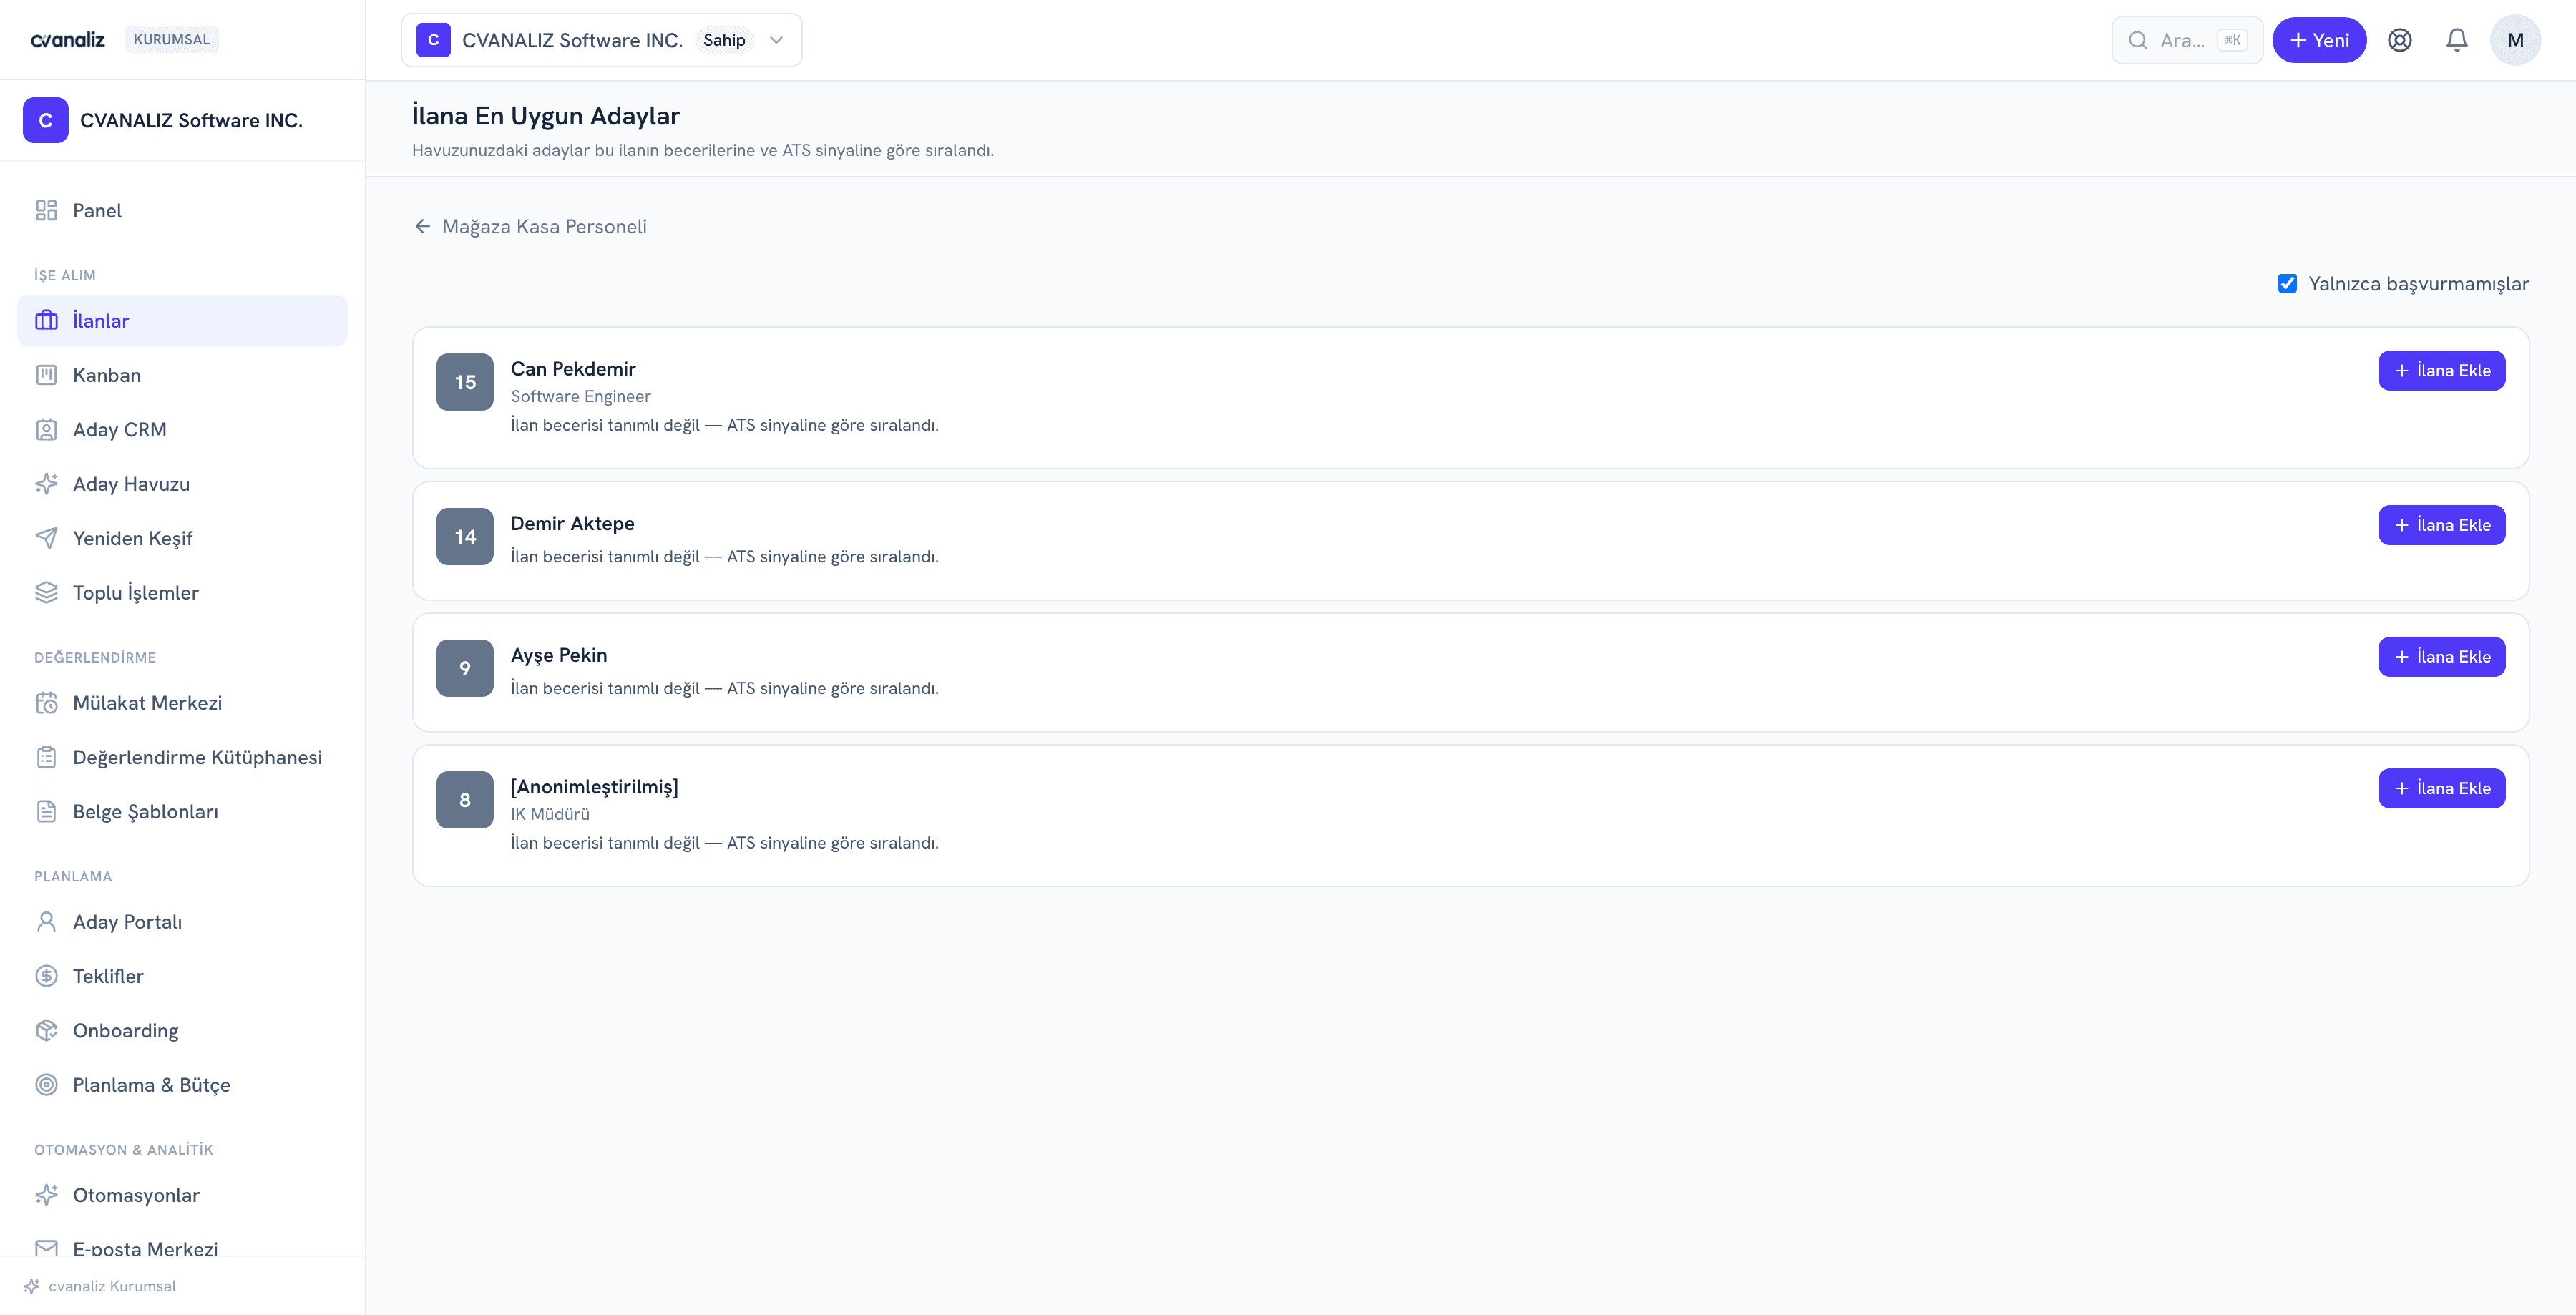Open candidate name Ayşe Pekin

(559, 655)
